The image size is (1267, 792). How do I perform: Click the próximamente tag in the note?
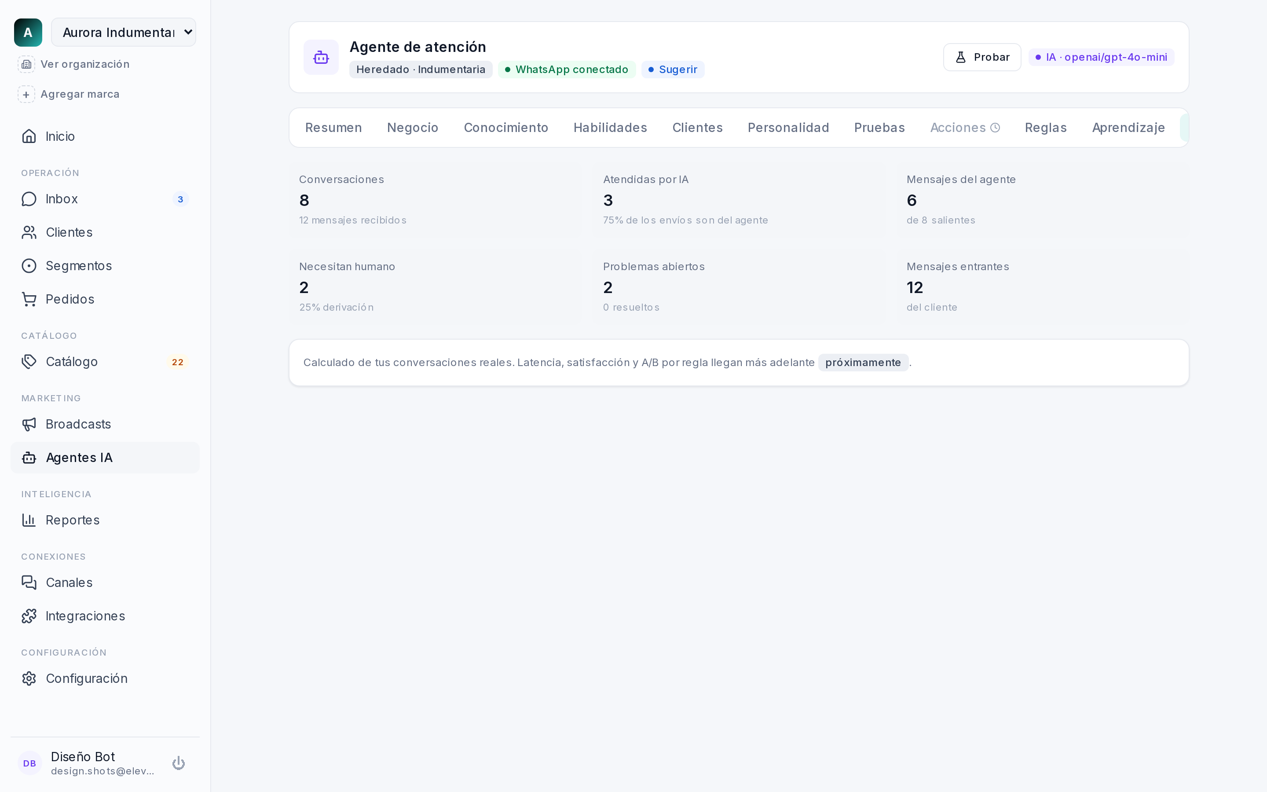pyautogui.click(x=863, y=363)
